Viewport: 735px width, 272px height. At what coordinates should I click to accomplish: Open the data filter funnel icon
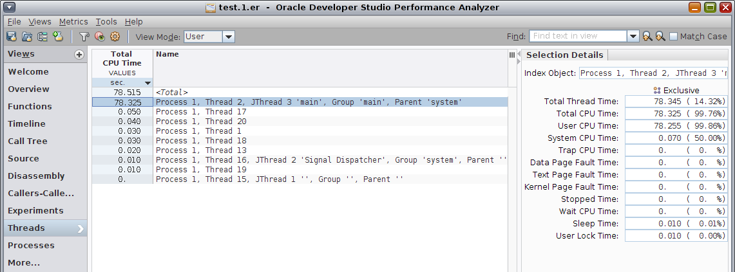[x=84, y=37]
